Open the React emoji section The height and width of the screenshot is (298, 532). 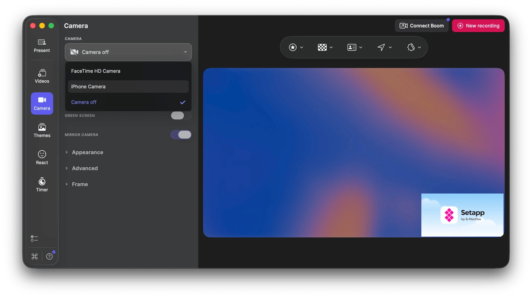[42, 158]
